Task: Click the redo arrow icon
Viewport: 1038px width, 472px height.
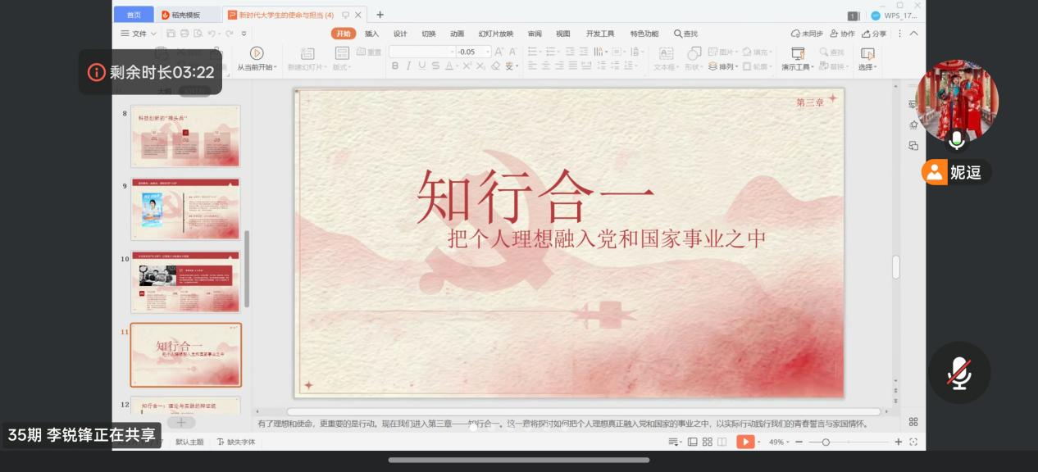Action: (x=230, y=34)
